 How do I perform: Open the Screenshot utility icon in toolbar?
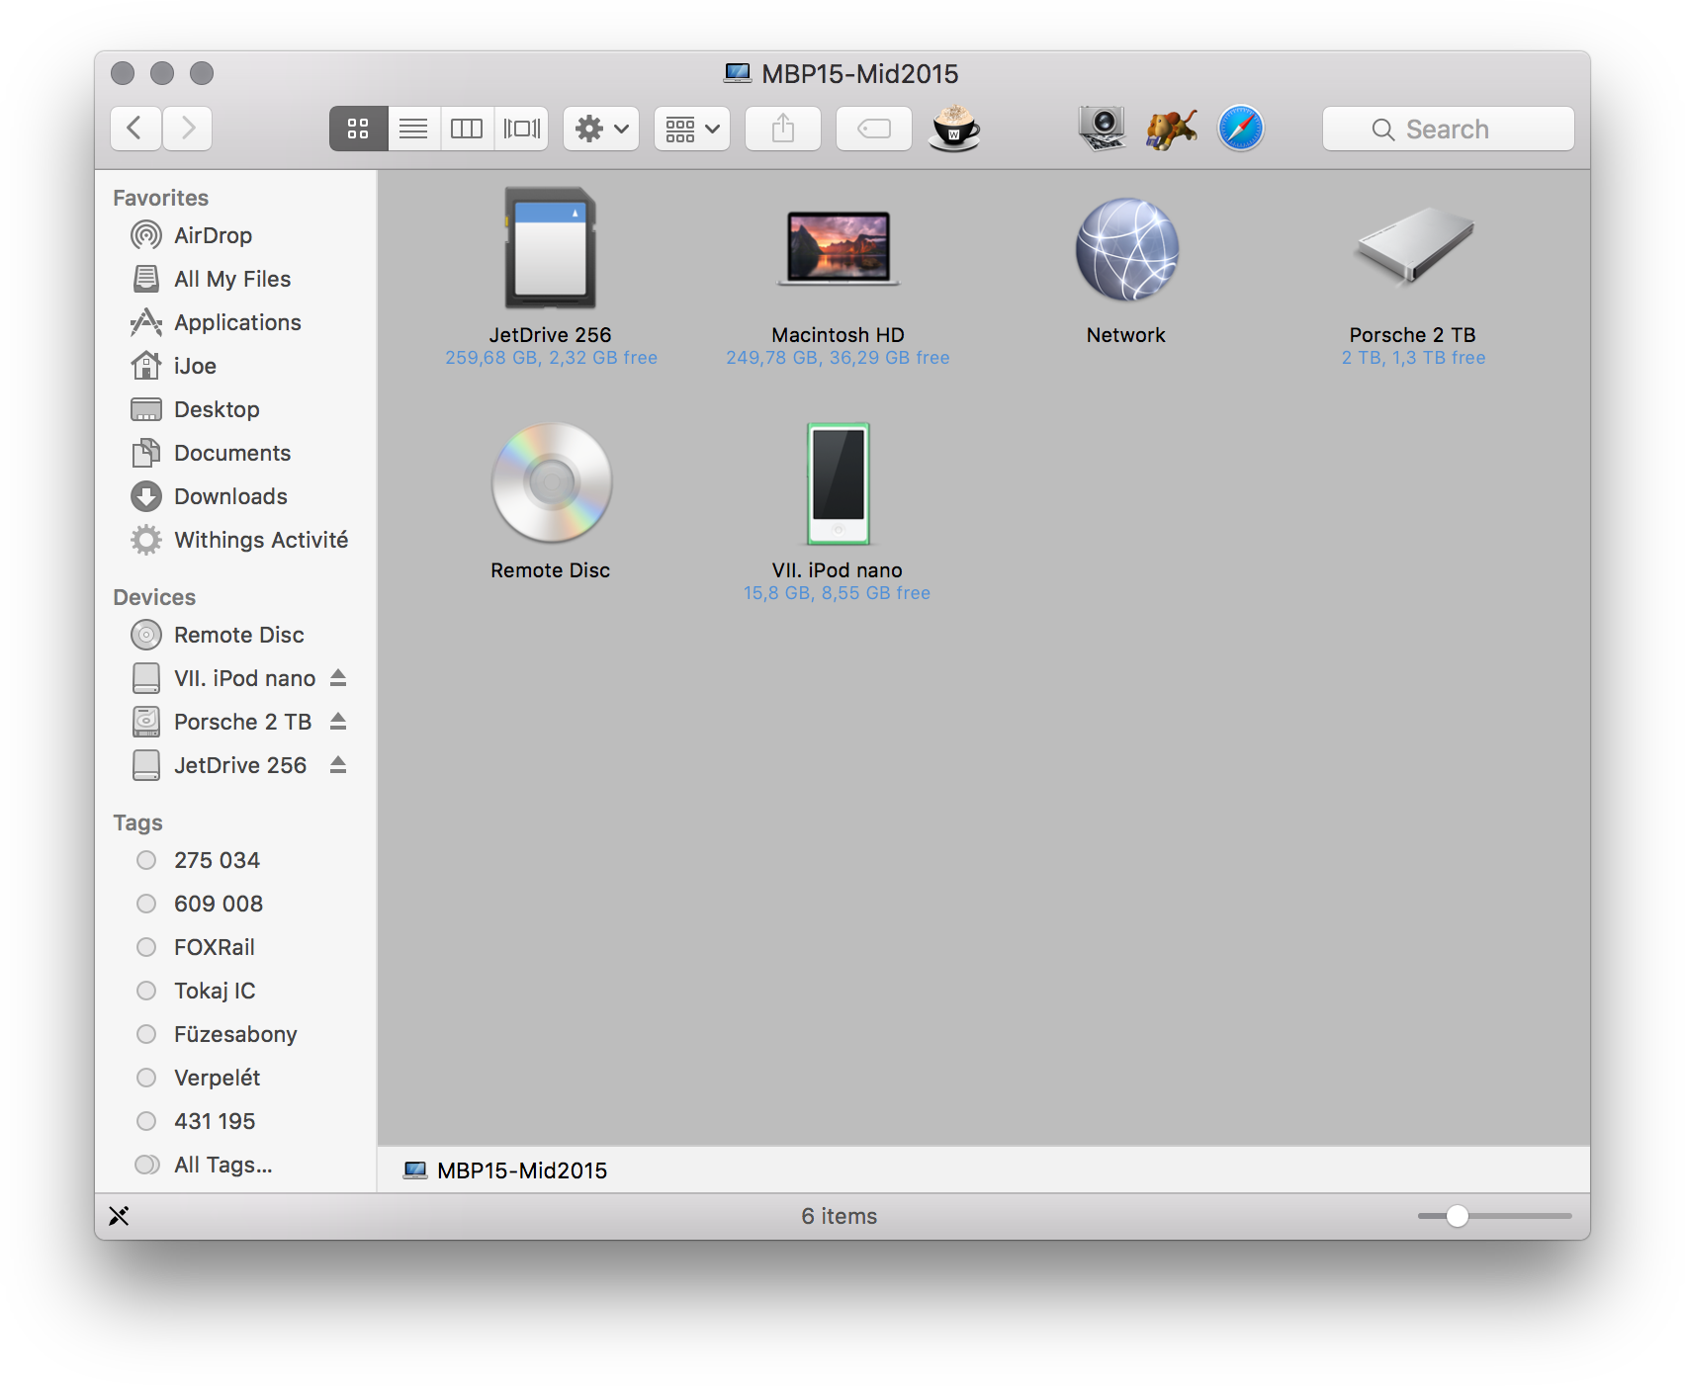tap(1102, 129)
